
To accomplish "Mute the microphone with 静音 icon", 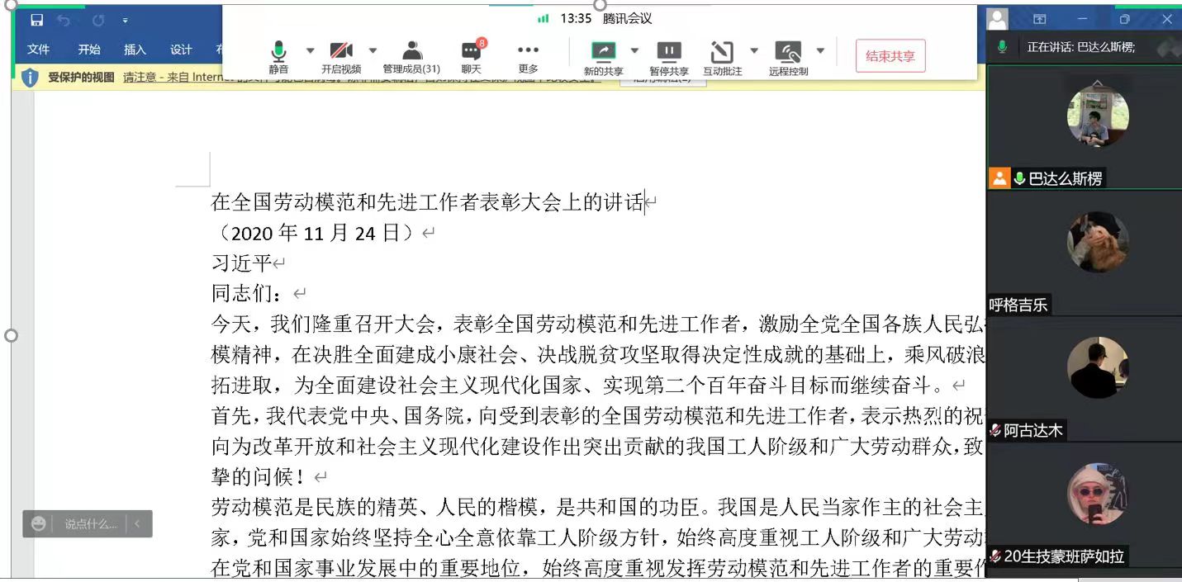I will point(278,52).
